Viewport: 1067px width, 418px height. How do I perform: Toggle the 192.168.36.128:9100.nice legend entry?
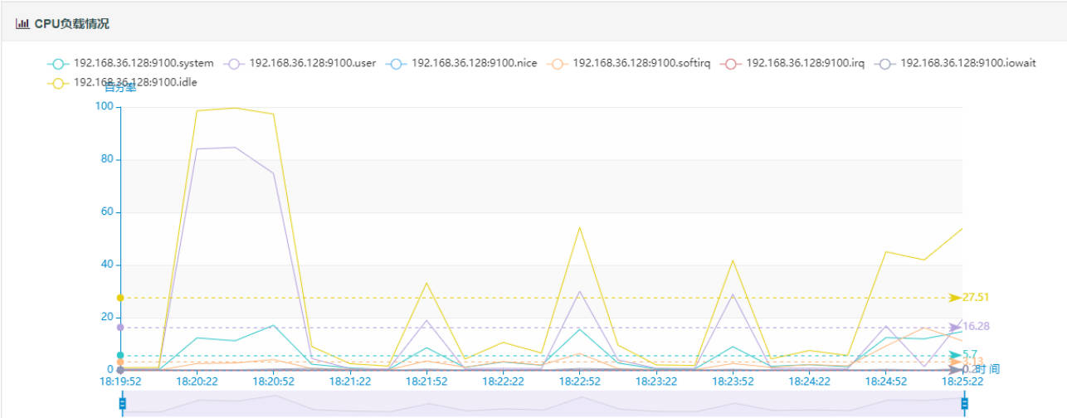coord(468,63)
